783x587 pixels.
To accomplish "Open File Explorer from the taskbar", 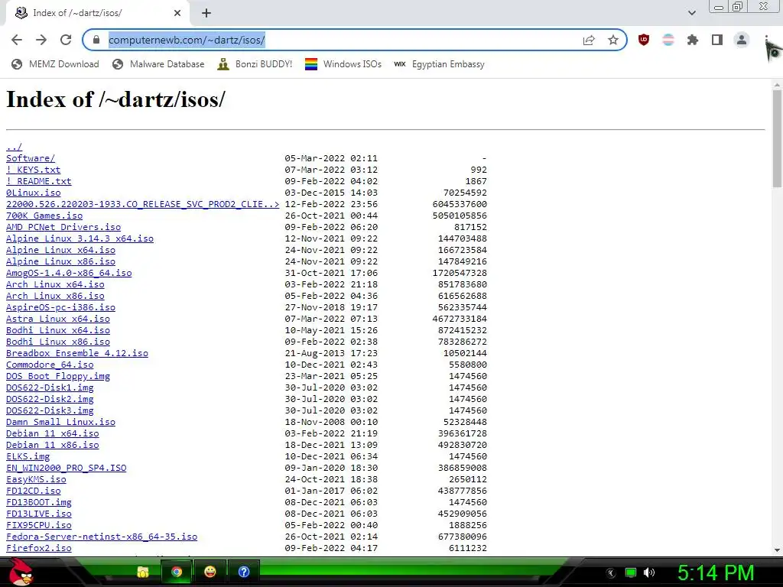I will (143, 572).
